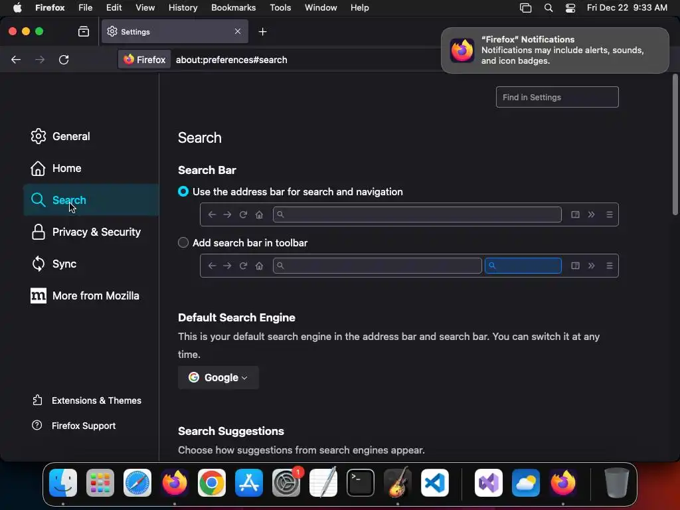The height and width of the screenshot is (510, 680).
Task: Open the Apple menu
Action: tap(17, 7)
